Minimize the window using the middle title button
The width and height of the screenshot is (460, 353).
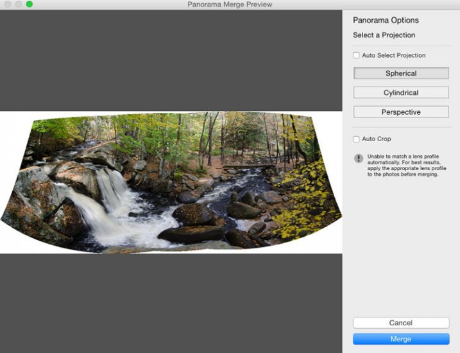(19, 4)
